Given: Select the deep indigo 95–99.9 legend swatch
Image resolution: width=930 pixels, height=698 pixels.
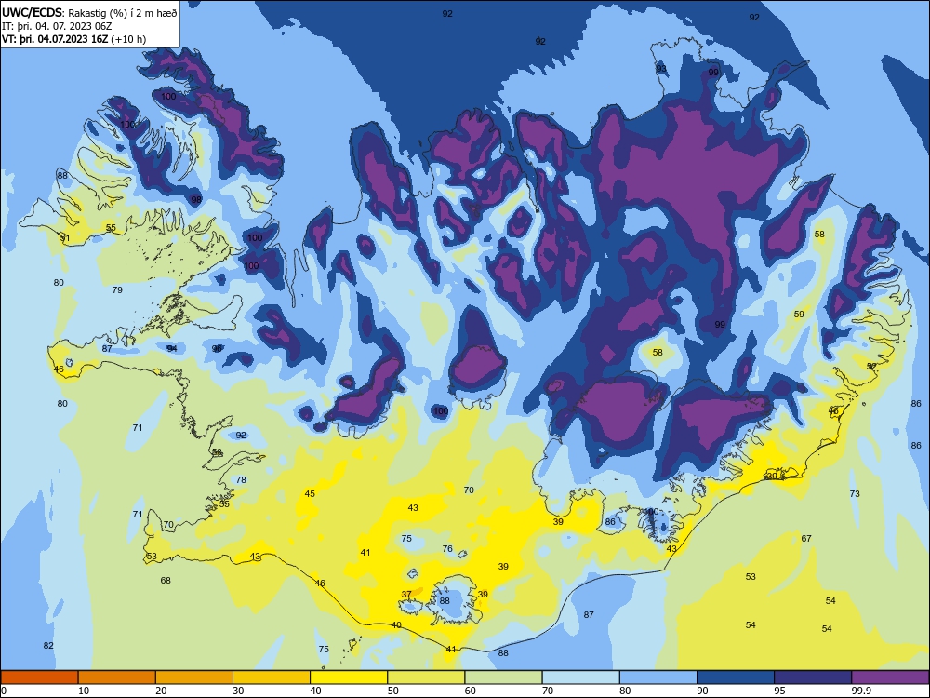Looking at the screenshot, I should (x=813, y=678).
